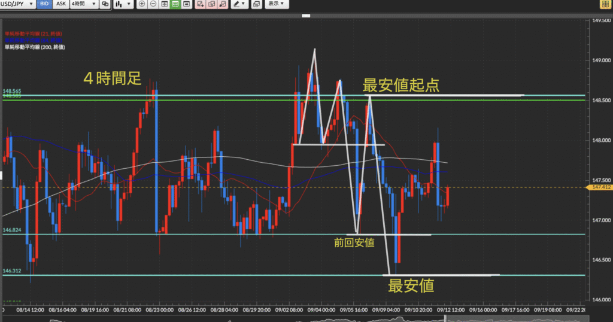Select the 148.565 horizontal line label
The image size is (613, 322).
click(12, 91)
